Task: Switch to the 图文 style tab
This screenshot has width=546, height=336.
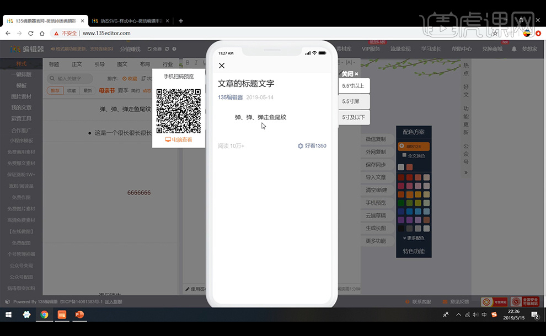Action: (122, 64)
